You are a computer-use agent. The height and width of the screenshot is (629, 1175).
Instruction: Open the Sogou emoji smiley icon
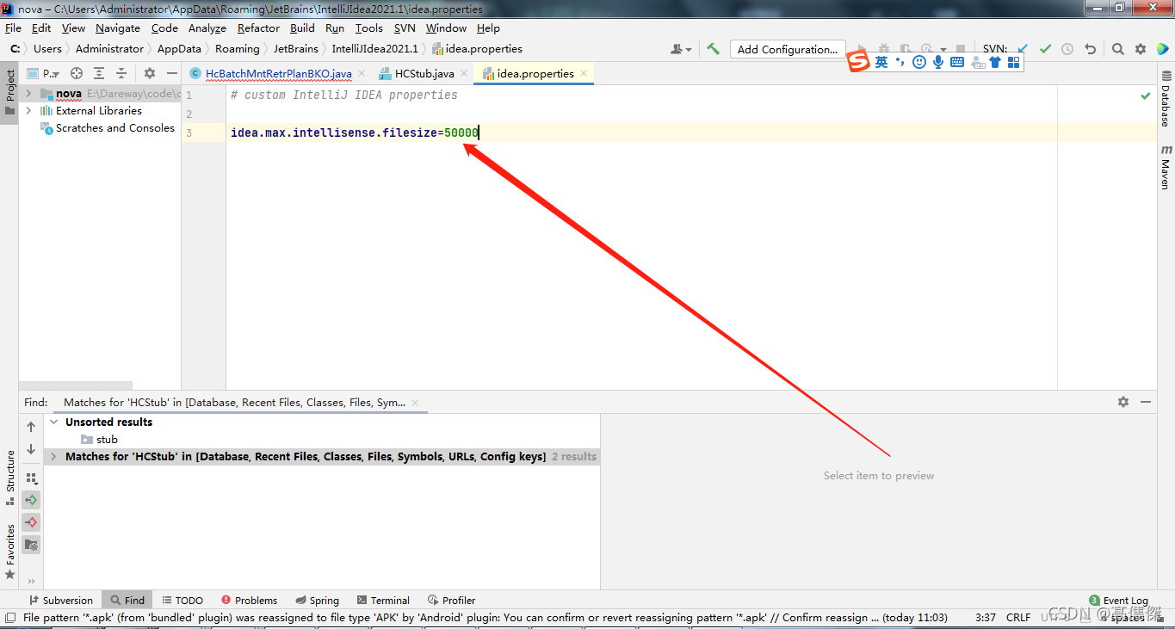pyautogui.click(x=919, y=62)
